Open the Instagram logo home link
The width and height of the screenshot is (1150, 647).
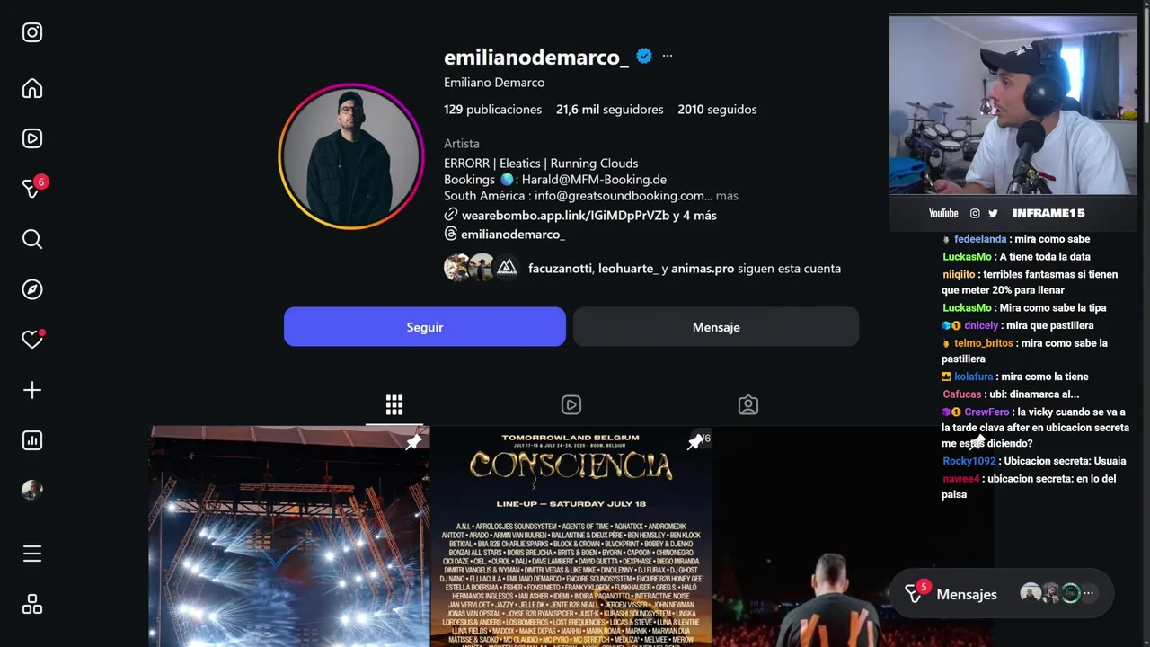tap(32, 32)
